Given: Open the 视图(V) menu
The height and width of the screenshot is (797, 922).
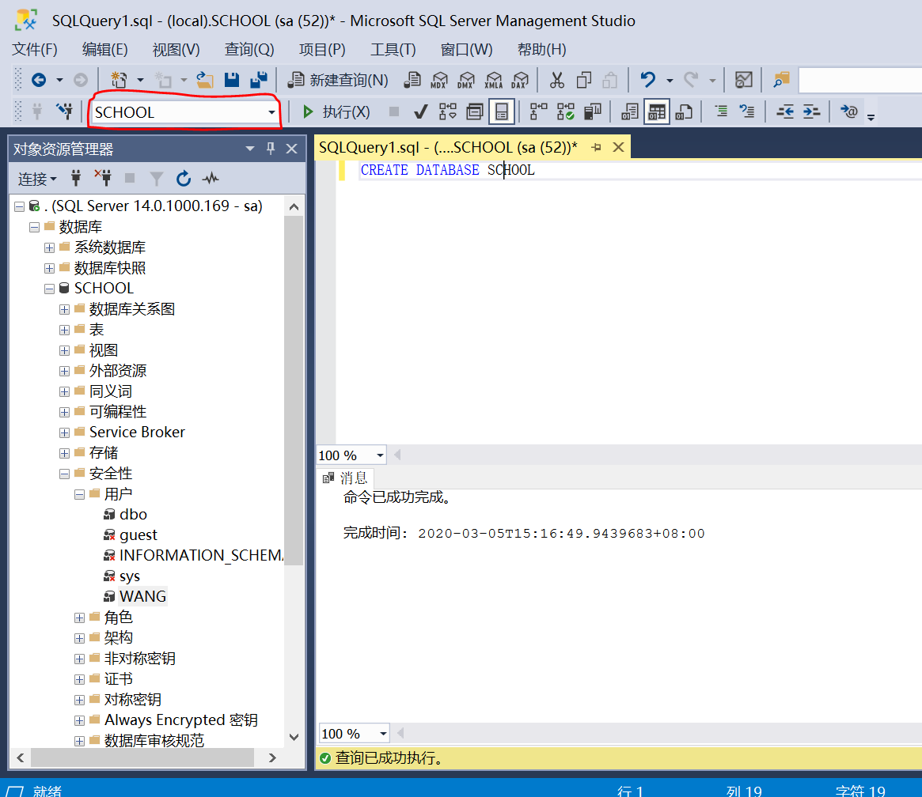Looking at the screenshot, I should [176, 49].
